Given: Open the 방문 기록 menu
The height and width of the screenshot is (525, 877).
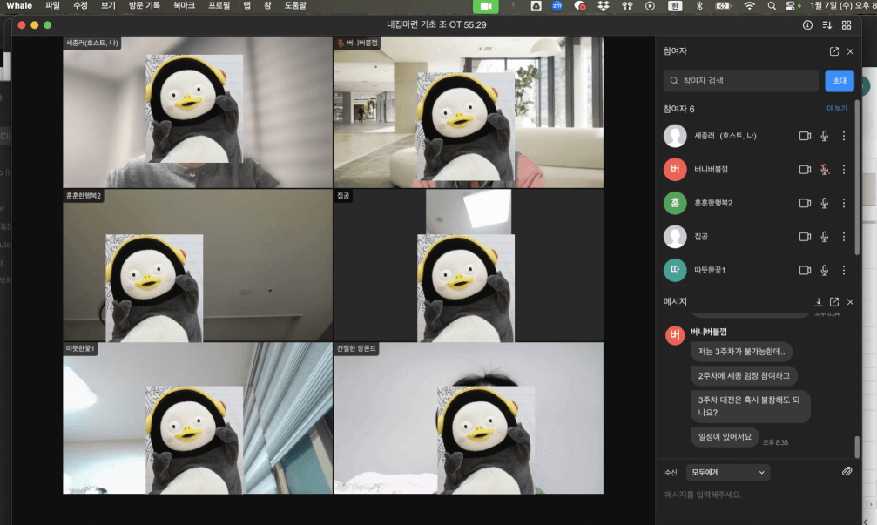Looking at the screenshot, I should [x=144, y=6].
